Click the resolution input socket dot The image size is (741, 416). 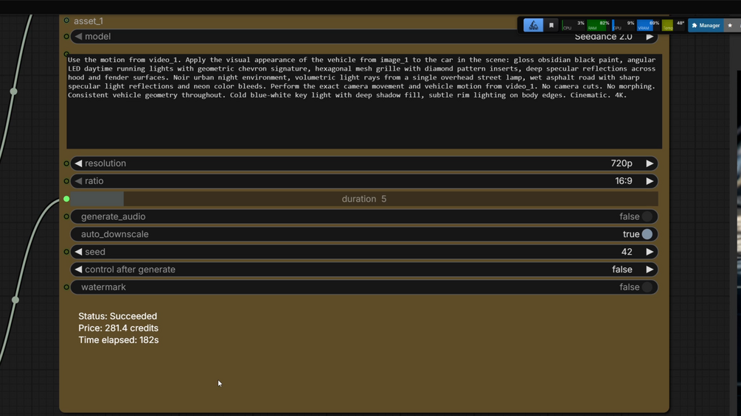click(66, 163)
